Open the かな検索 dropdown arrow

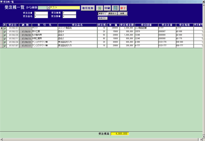[48, 7]
